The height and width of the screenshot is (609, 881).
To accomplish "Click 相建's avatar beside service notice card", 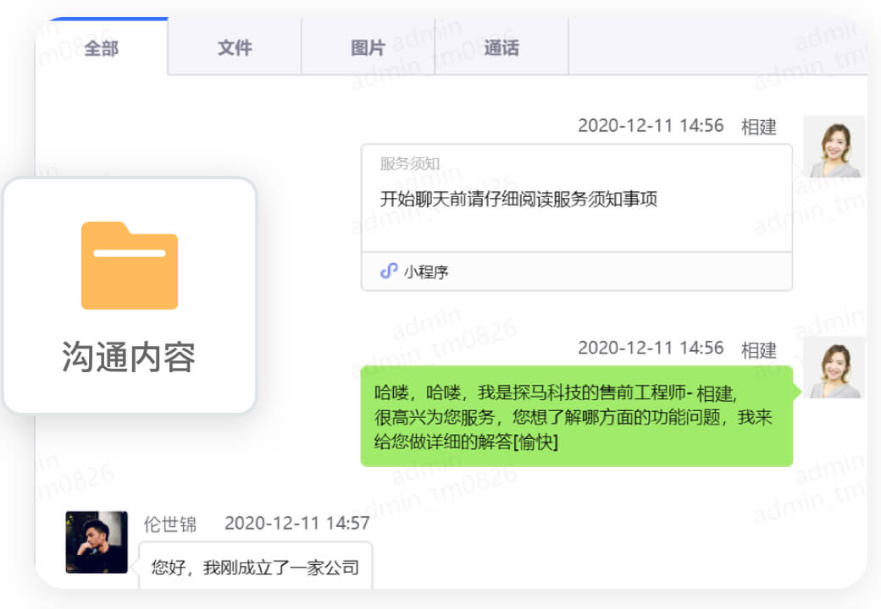I will (834, 146).
